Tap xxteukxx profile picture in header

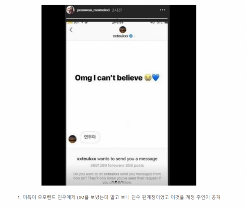(x=123, y=30)
